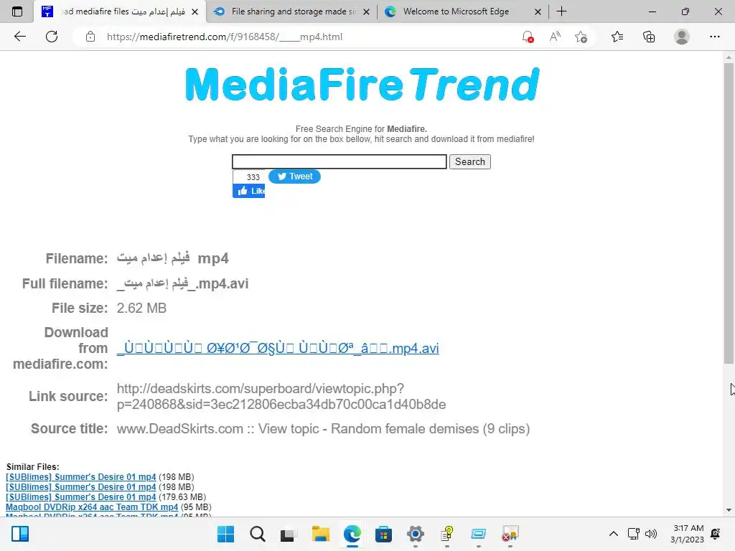
Task: Open Maqbool DVDRip x264 aac 95 MB link
Action: pos(92,507)
